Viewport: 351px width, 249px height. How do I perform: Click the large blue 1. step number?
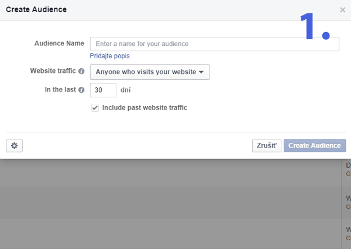(315, 26)
